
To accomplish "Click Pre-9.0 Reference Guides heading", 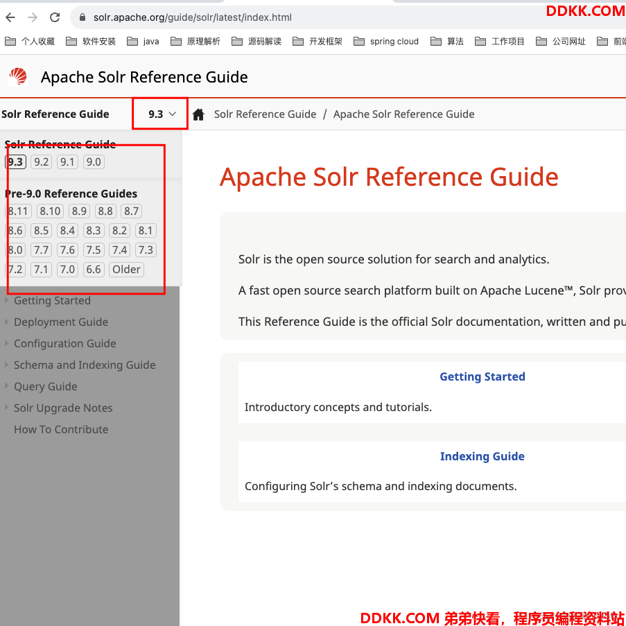I will [x=71, y=194].
